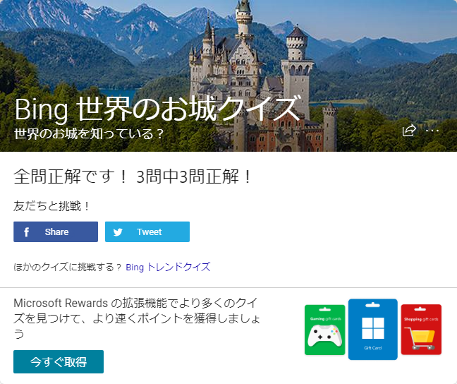Click the Windows logo on blue card
Image resolution: width=457 pixels, height=384 pixels.
[372, 328]
